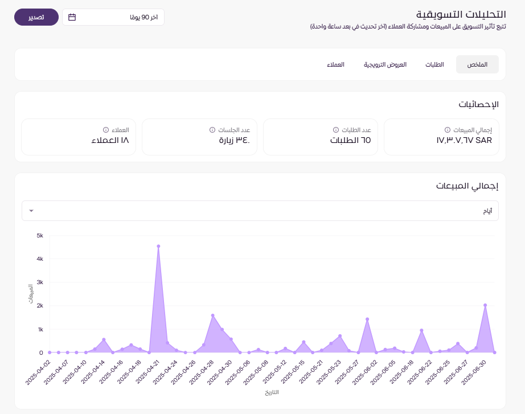Click info icon beside العملاء stat

coord(106,129)
